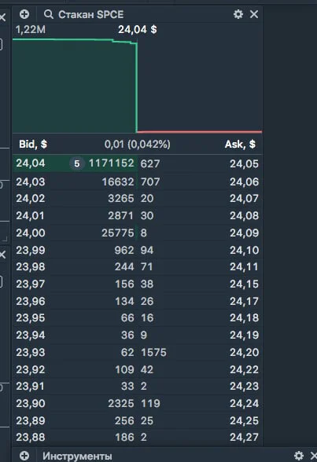Select ask price 24,20
Image resolution: width=317 pixels, height=462 pixels.
pos(244,352)
